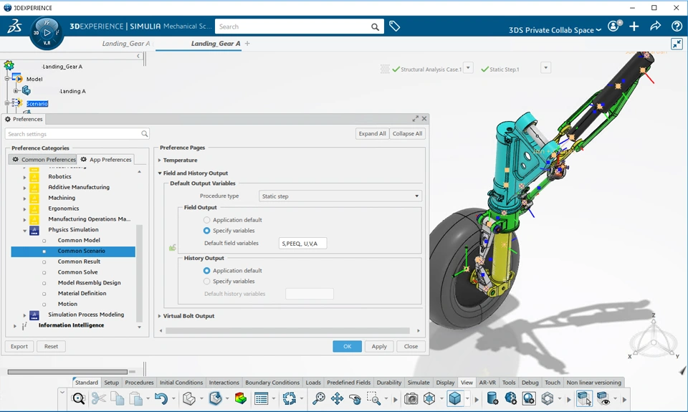Click the colored contour plot icon
The height and width of the screenshot is (412, 688).
(241, 398)
